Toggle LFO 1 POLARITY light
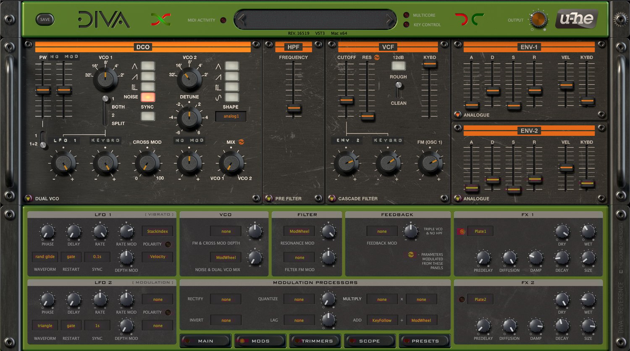Screen dimensions: 630x351 coord(168,244)
